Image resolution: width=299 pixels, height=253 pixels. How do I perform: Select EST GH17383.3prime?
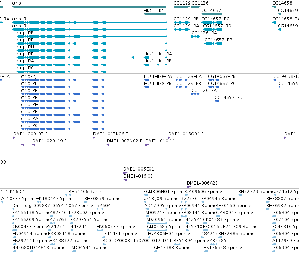pos(156,251)
